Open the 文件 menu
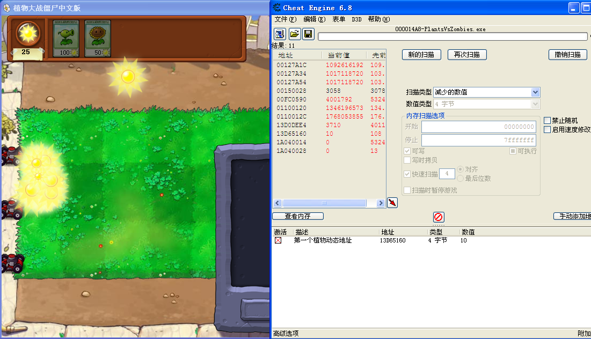Image resolution: width=591 pixels, height=339 pixels. [286, 19]
